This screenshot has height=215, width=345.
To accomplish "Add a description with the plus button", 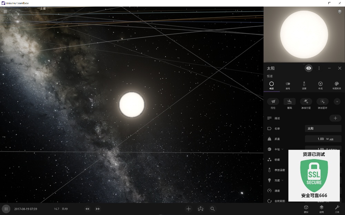I will click(335, 118).
